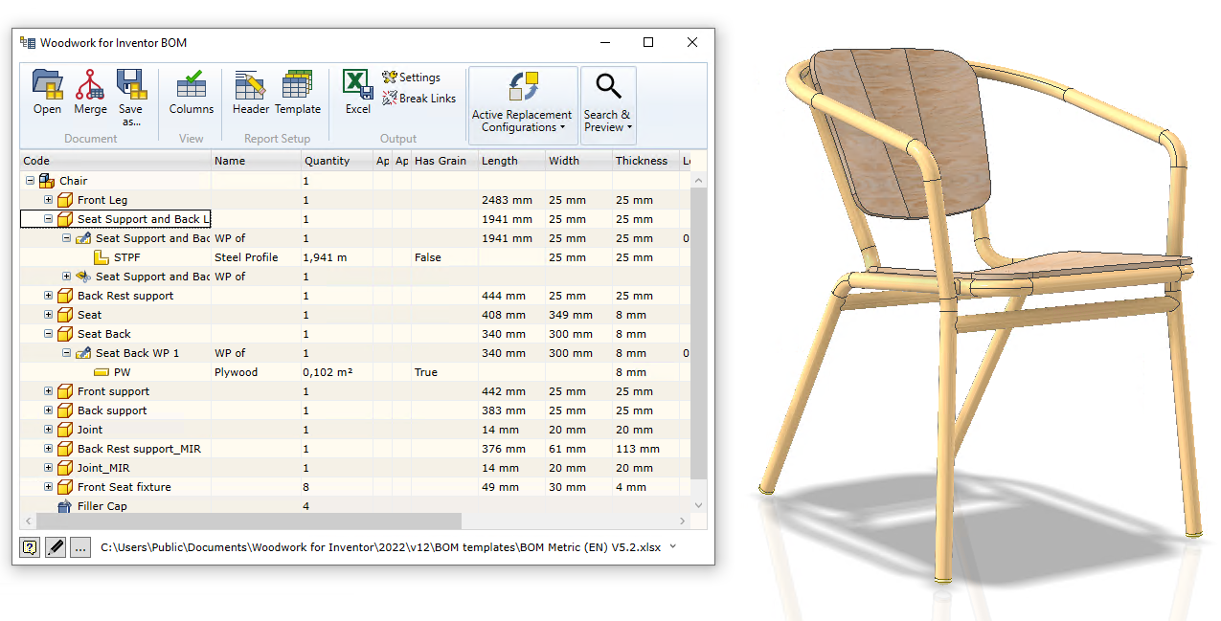The height and width of the screenshot is (621, 1221).
Task: Click the Merge toolbar icon
Action: (x=90, y=92)
